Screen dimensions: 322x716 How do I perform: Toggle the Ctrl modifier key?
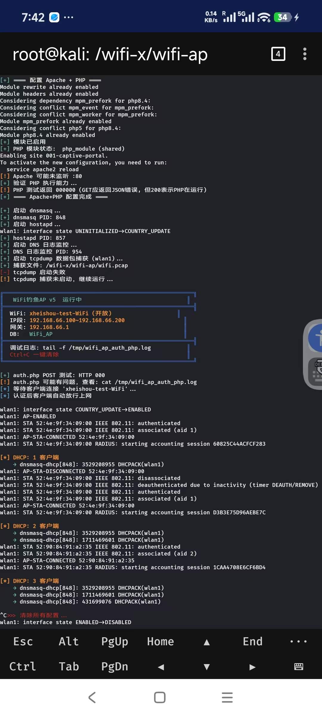pos(23,666)
